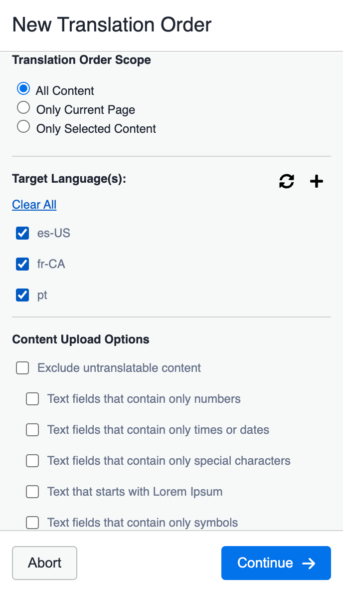Enable Exclude untranslatable content
The image size is (343, 594).
(22, 368)
